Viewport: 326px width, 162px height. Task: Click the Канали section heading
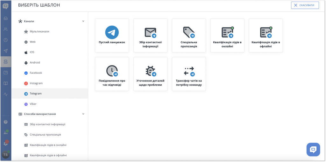pyautogui.click(x=29, y=21)
